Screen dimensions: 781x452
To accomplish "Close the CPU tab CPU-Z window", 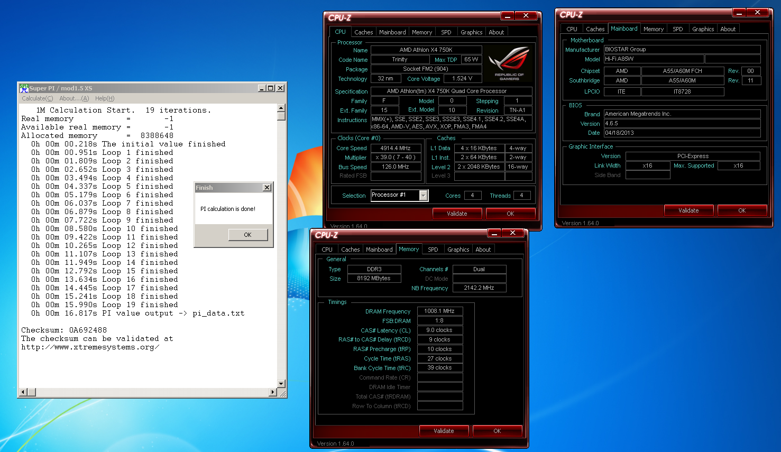I will [x=526, y=16].
